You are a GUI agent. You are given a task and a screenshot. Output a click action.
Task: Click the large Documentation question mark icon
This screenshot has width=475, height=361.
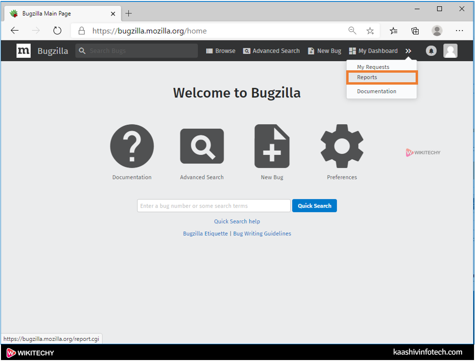[x=132, y=146]
